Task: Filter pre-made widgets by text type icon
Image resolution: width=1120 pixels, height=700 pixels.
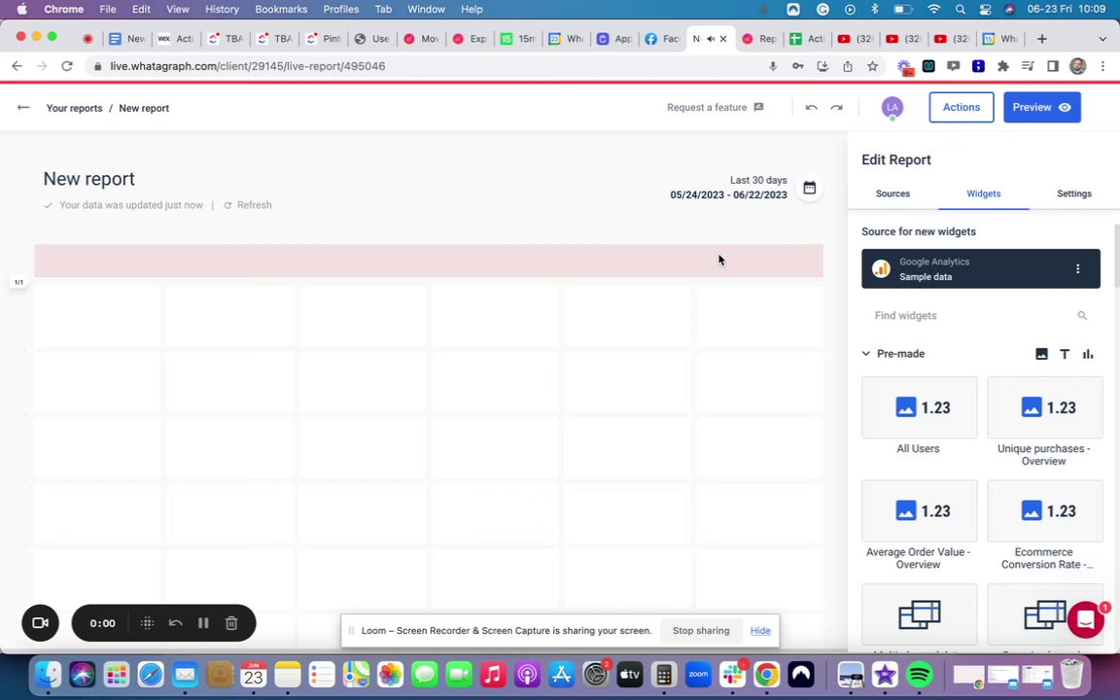Action: pos(1065,354)
